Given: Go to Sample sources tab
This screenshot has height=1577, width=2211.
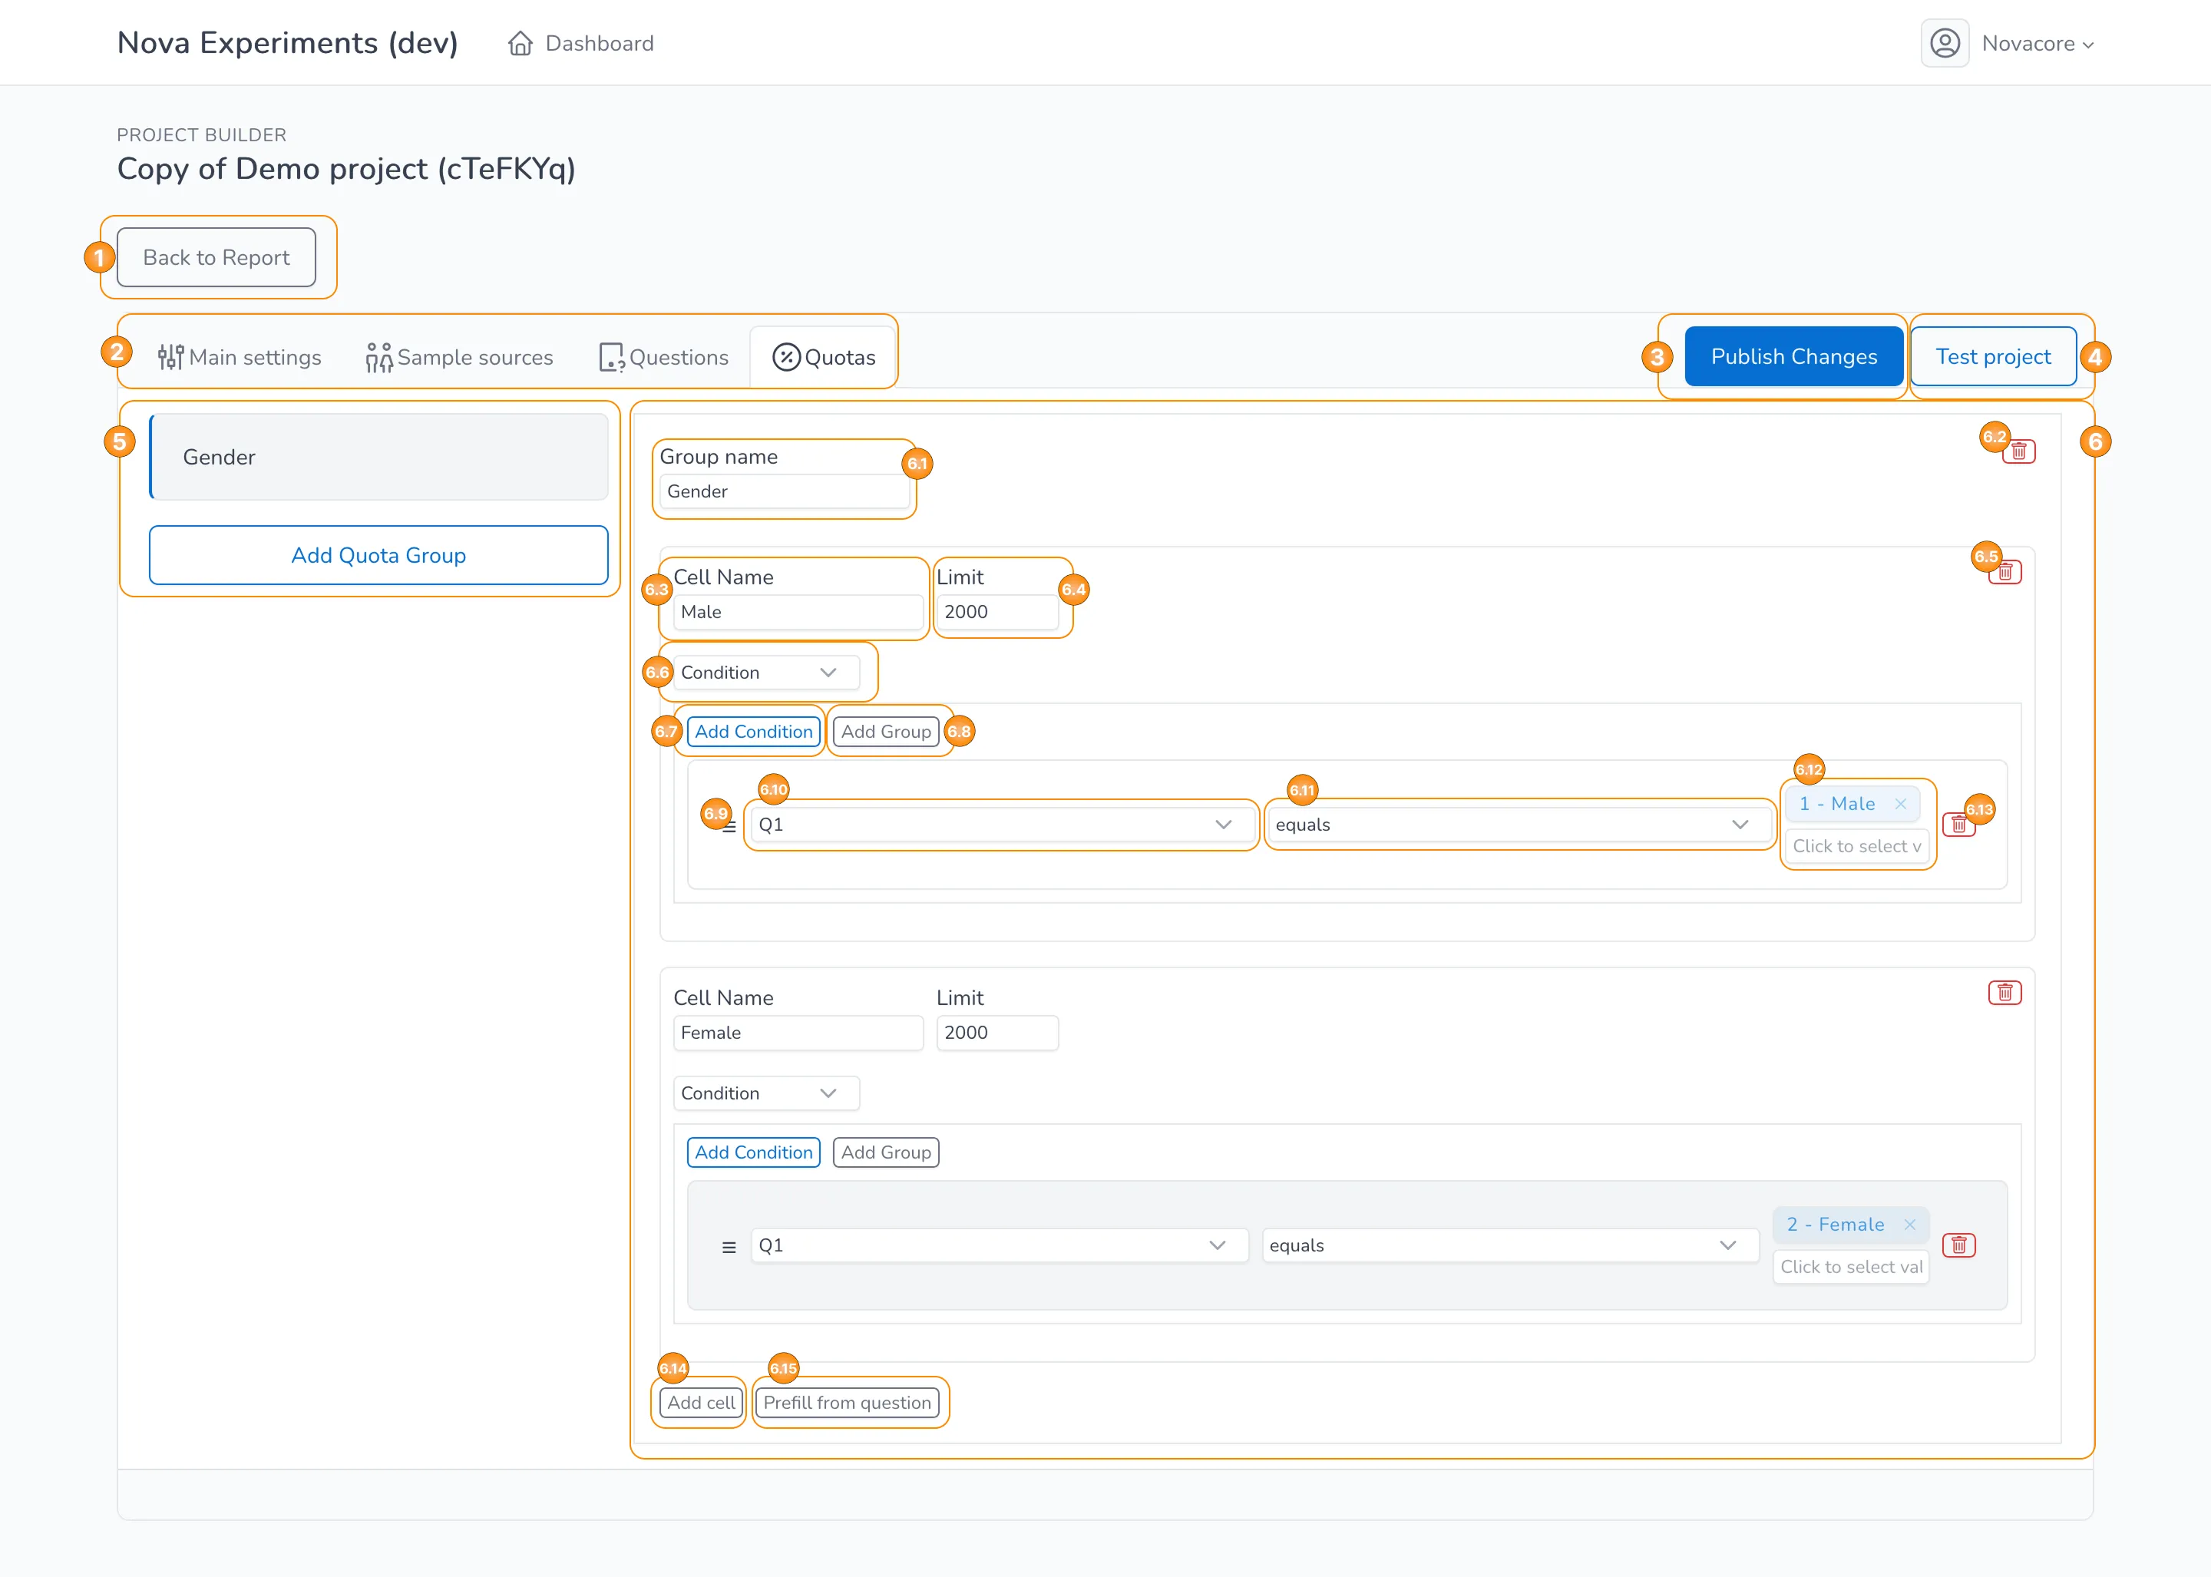Looking at the screenshot, I should pos(459,357).
